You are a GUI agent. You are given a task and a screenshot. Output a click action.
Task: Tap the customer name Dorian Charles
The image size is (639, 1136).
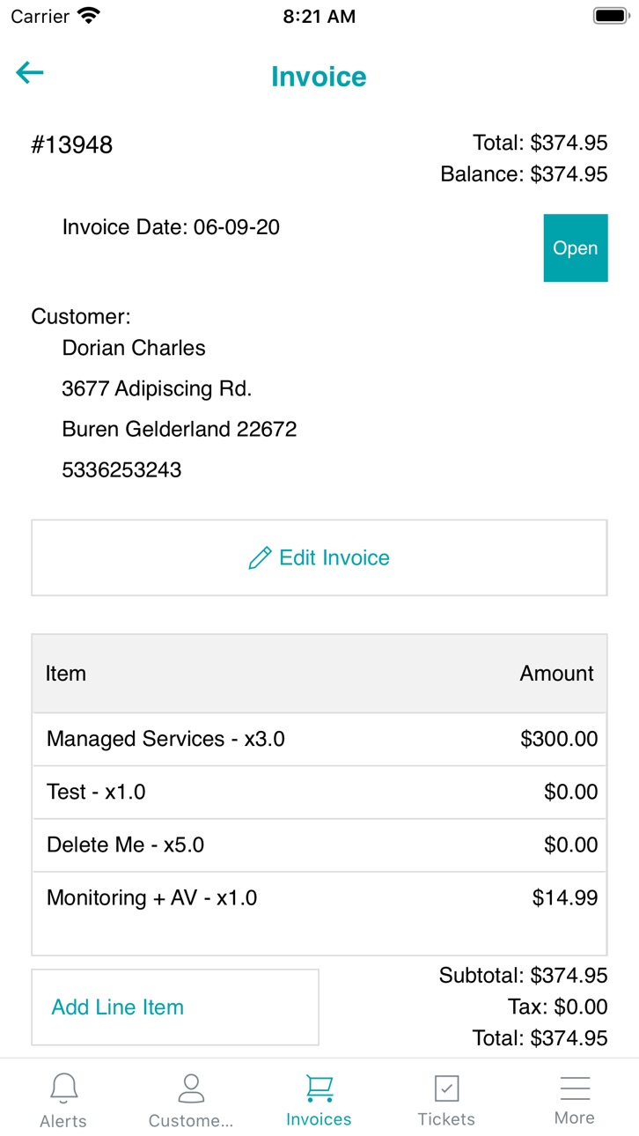134,348
